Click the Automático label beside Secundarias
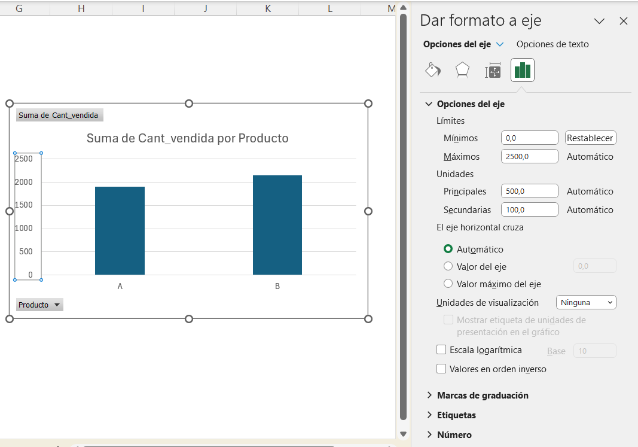Screen dimensions: 638x447 click(x=590, y=209)
